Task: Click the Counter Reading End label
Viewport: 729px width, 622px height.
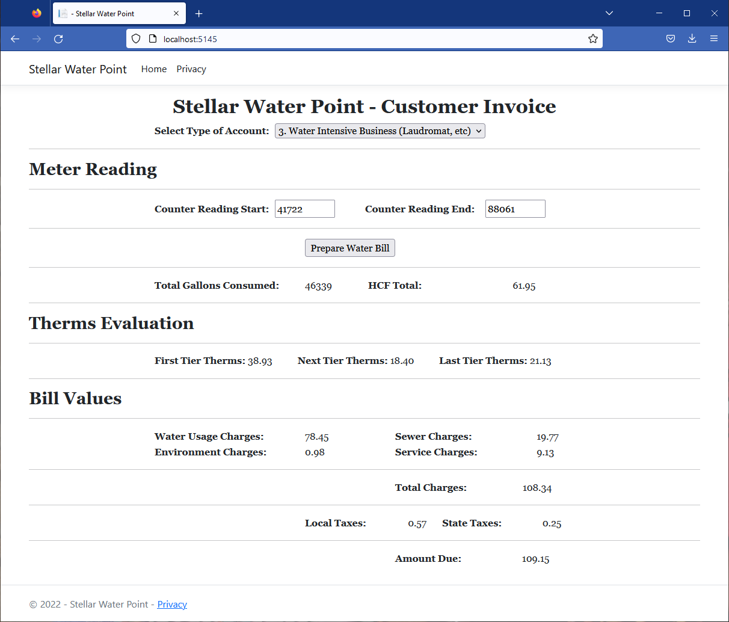Action: 420,209
